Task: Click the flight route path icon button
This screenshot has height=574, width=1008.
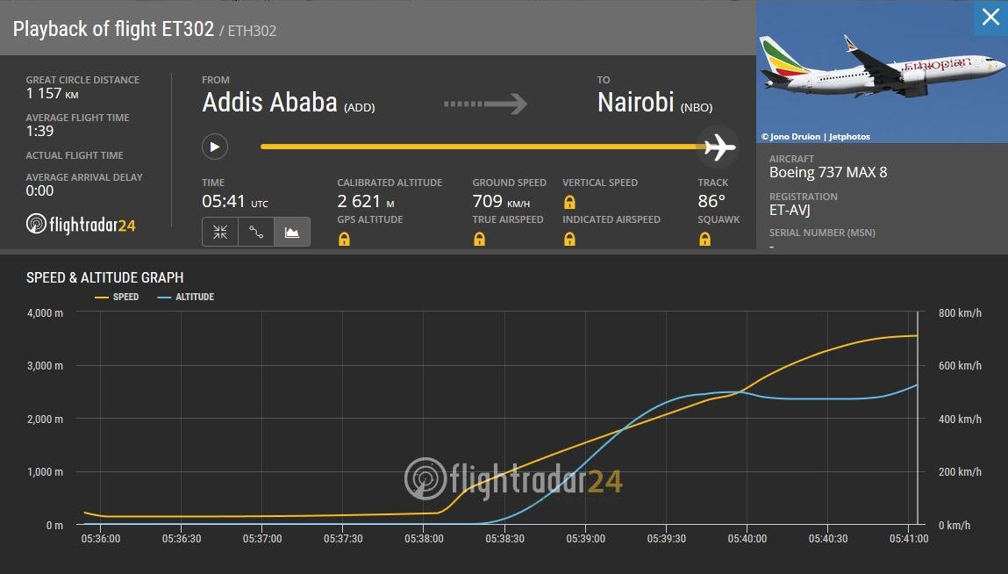Action: click(x=256, y=232)
